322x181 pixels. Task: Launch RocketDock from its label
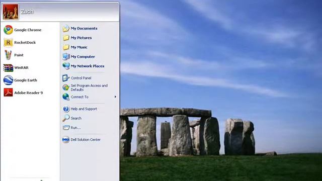pyautogui.click(x=25, y=42)
